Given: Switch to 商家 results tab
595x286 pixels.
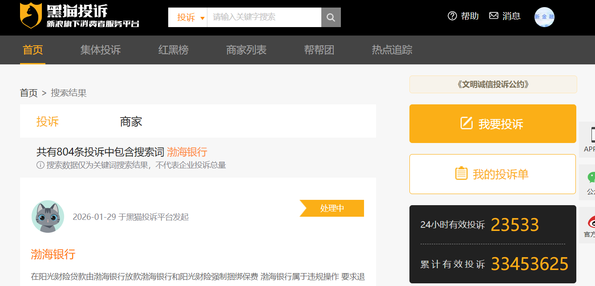Looking at the screenshot, I should 131,122.
